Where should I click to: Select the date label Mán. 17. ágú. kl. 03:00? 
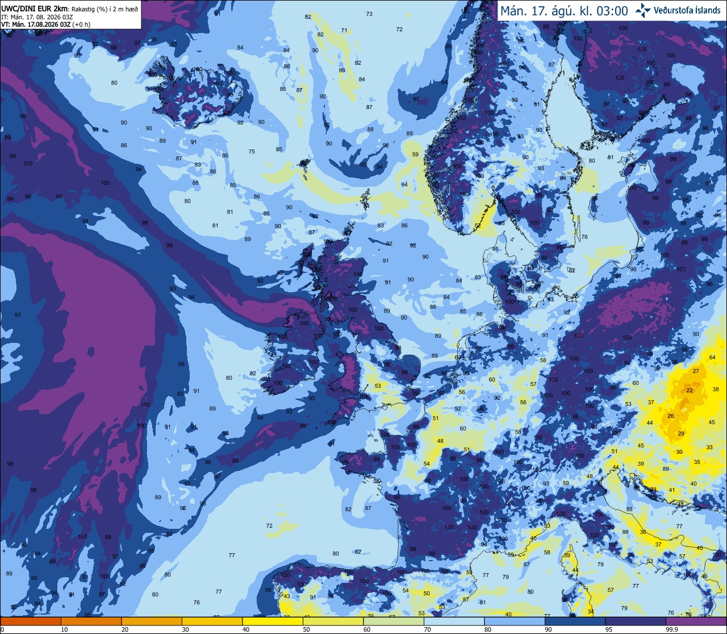click(564, 11)
